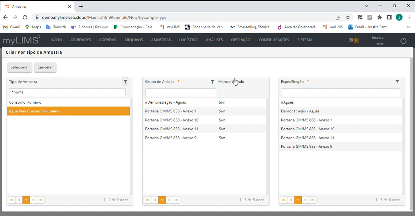Click the Selecionar button
This screenshot has width=415, height=216.
tap(20, 67)
